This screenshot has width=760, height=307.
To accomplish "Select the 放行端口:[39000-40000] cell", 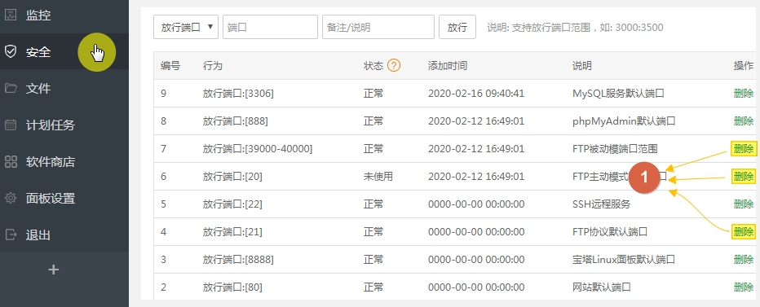I will (x=258, y=149).
